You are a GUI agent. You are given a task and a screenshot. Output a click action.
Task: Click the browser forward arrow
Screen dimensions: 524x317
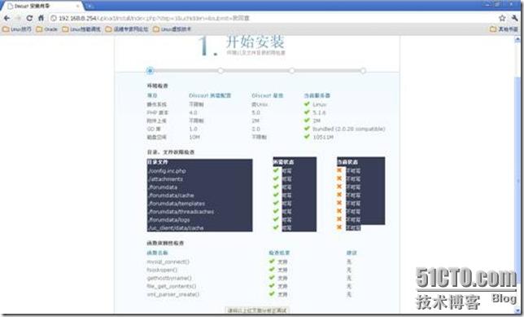[18, 18]
